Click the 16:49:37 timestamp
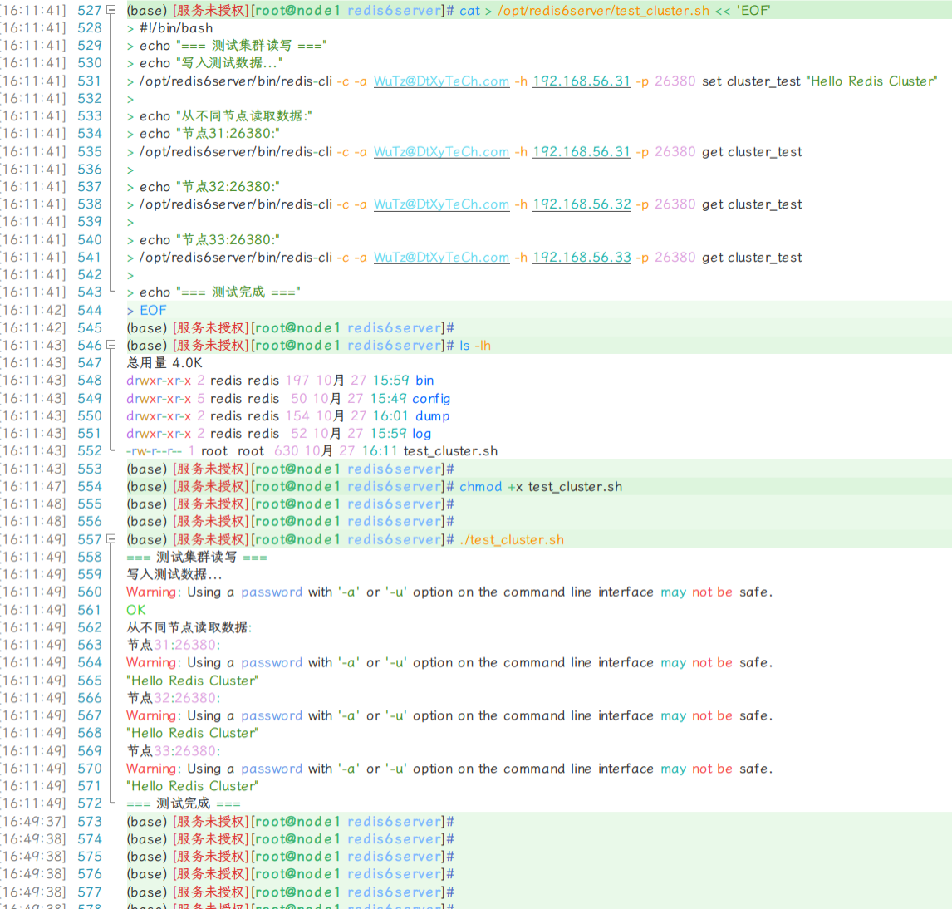Screen dimensions: 952x909 pyautogui.click(x=33, y=822)
